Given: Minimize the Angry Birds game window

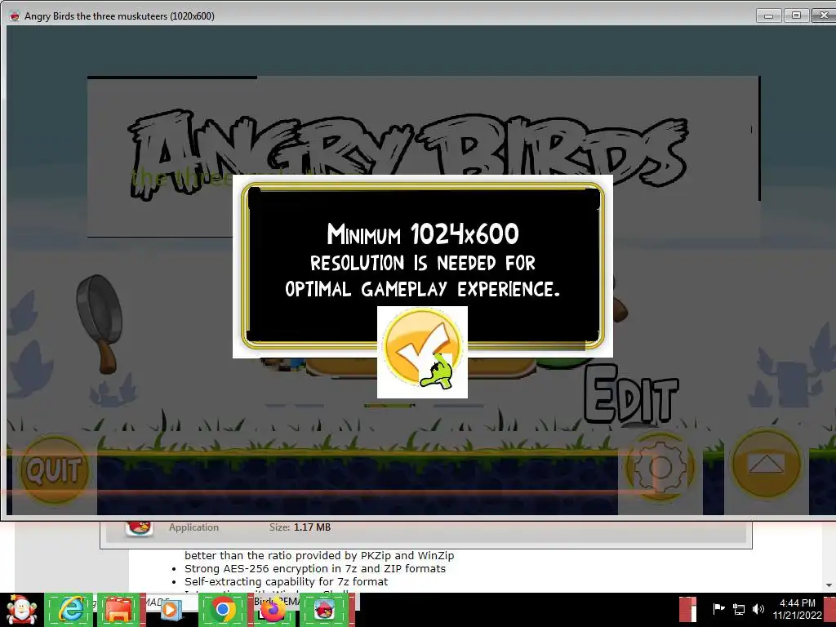Looking at the screenshot, I should click(x=768, y=16).
